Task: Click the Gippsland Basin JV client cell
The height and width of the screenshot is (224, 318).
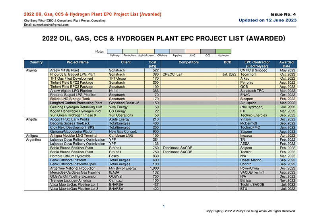Action: coord(126,103)
